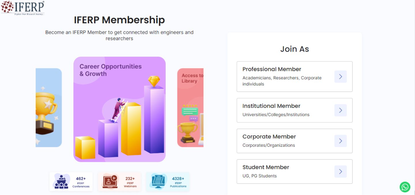The width and height of the screenshot is (415, 195).
Task: Click the star rating chat icon
Action: 190,110
